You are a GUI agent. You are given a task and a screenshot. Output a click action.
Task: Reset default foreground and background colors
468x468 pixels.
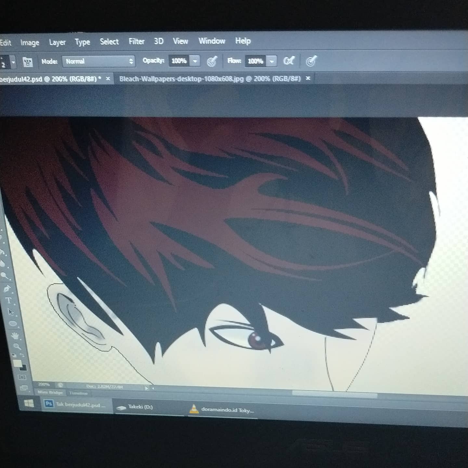click(x=14, y=355)
